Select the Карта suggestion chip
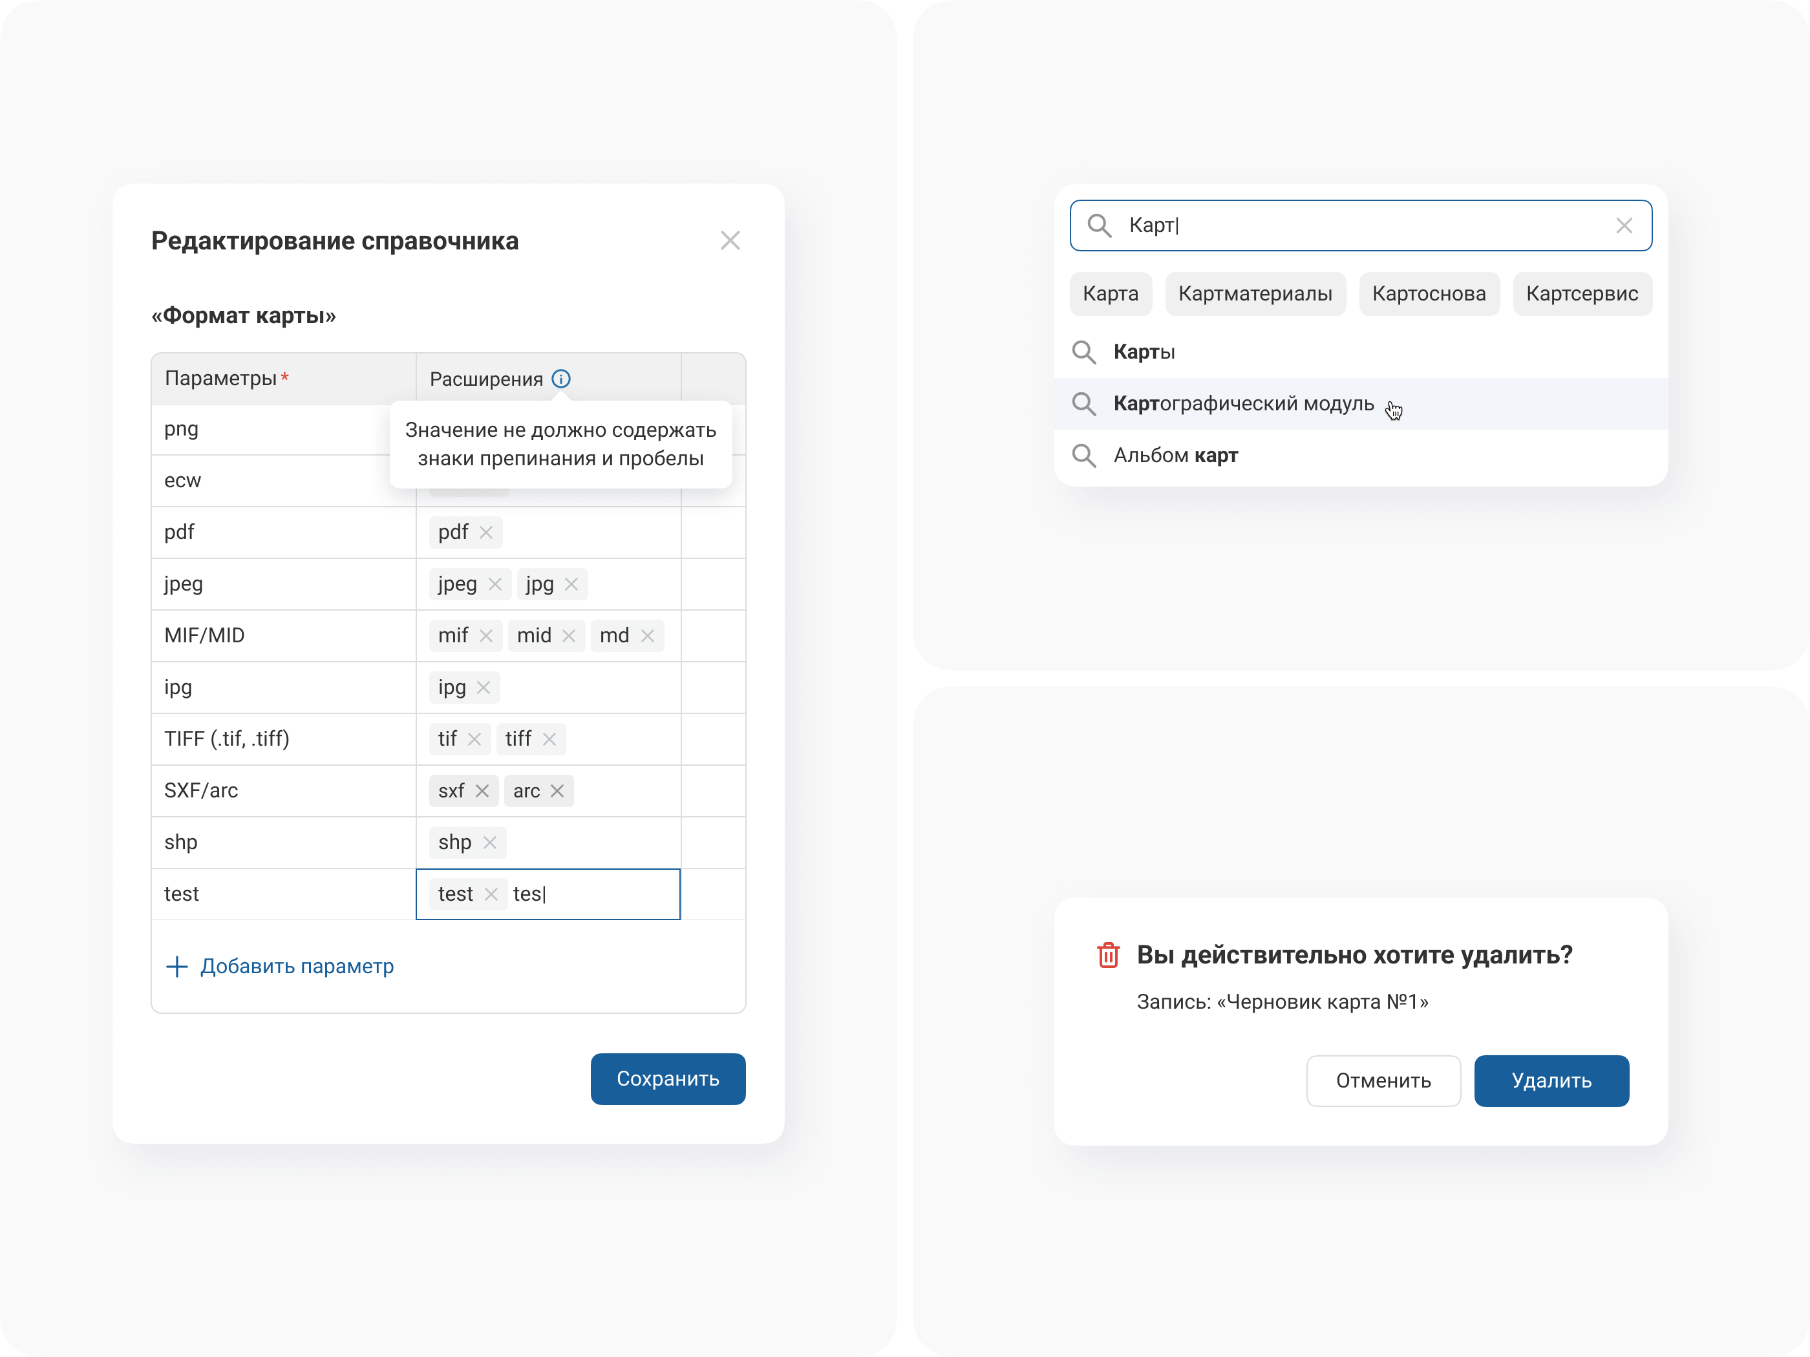Viewport: 1810px width, 1357px height. [x=1109, y=293]
